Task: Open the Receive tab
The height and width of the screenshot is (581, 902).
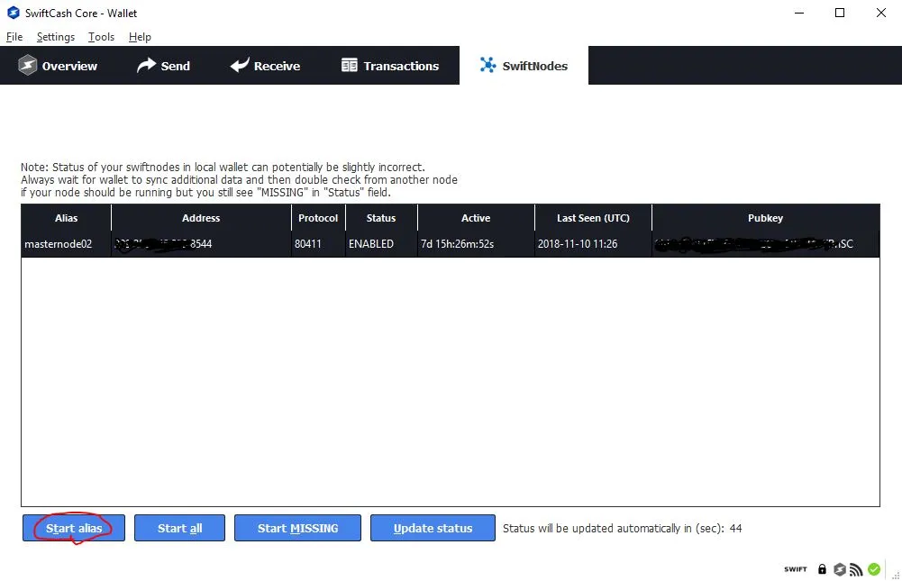Action: 265,66
